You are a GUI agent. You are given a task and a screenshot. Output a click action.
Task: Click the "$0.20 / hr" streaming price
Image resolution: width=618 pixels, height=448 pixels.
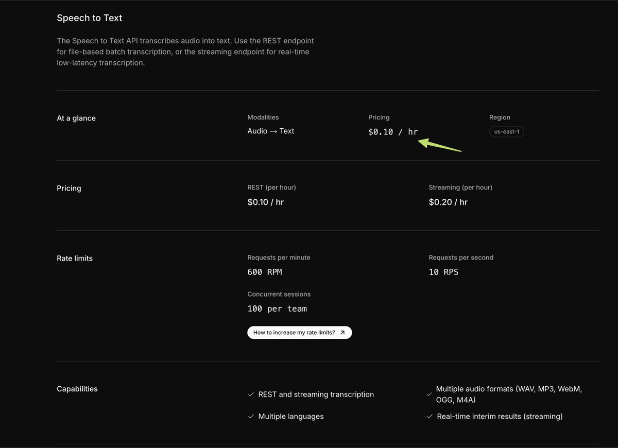[x=448, y=202]
